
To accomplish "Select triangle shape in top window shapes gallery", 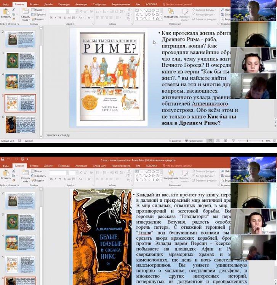I will click(x=137, y=14).
